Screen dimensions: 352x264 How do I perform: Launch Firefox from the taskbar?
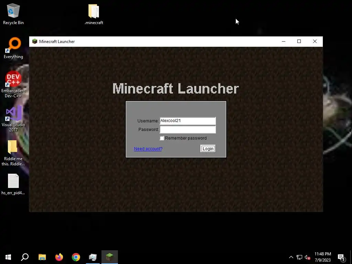59,257
